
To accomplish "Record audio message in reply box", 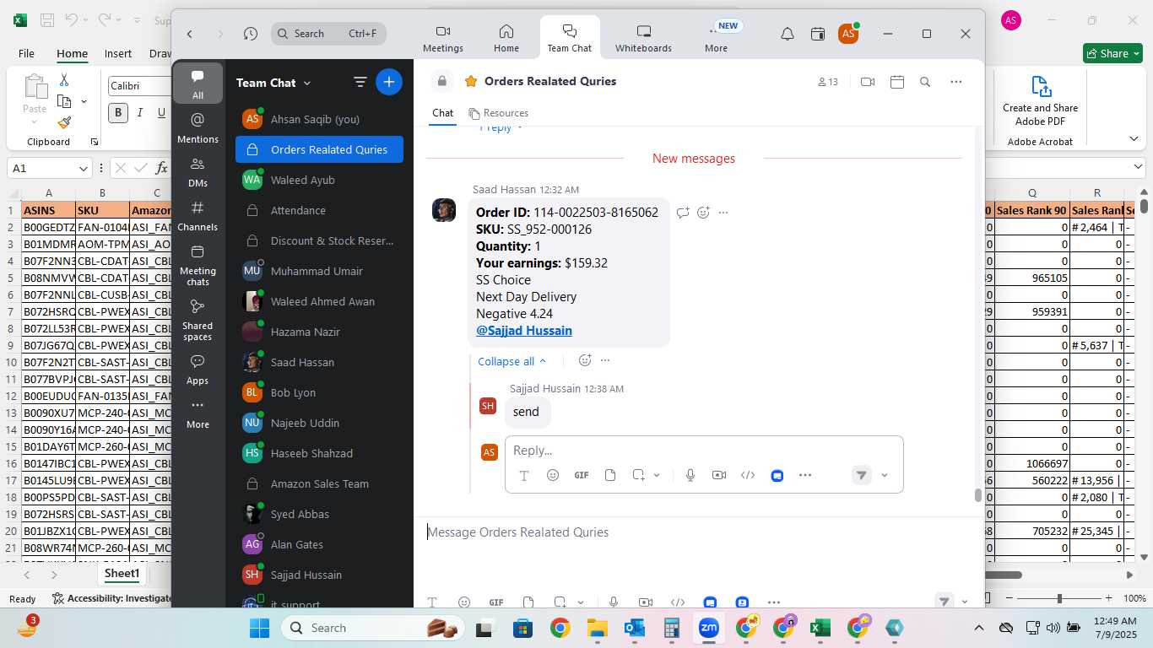I will (x=690, y=475).
